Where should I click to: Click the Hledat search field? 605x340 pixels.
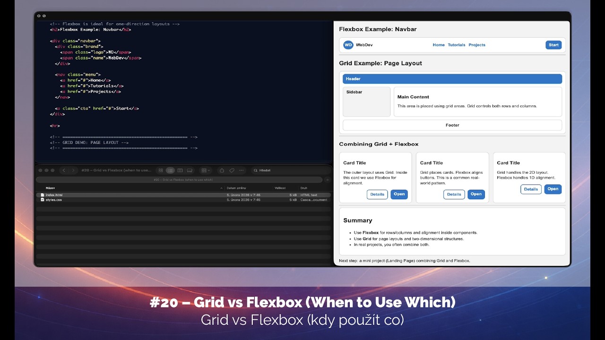291,170
